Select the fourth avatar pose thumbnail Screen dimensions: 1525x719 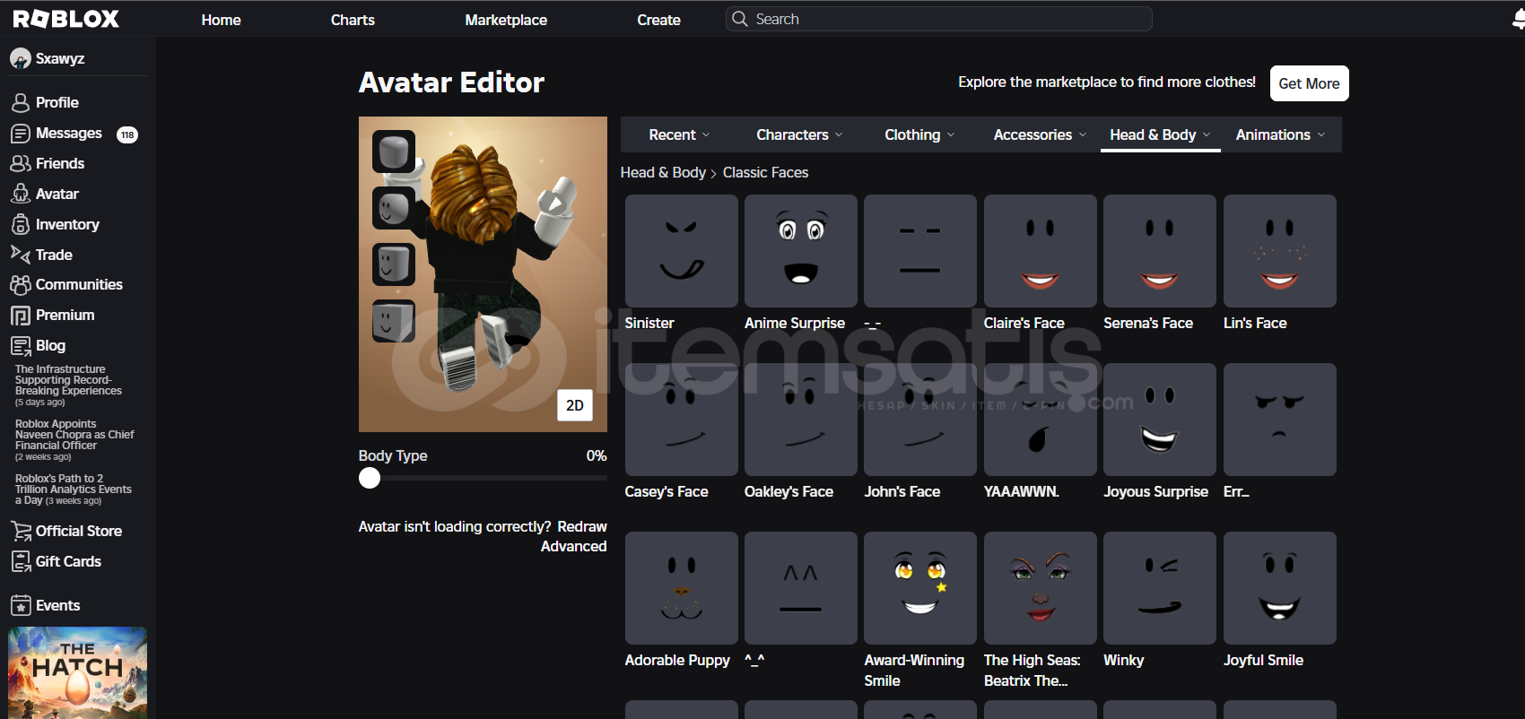394,321
